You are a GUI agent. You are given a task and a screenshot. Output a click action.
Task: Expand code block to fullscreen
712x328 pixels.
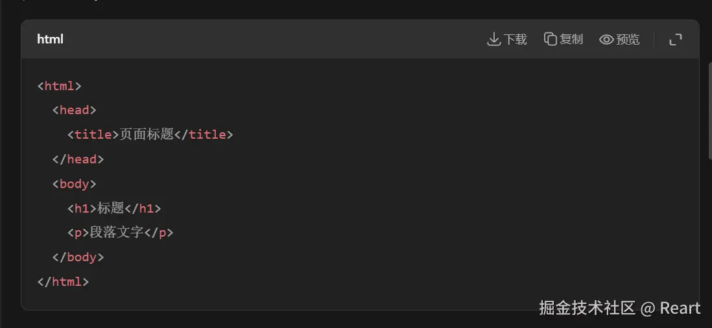click(676, 40)
